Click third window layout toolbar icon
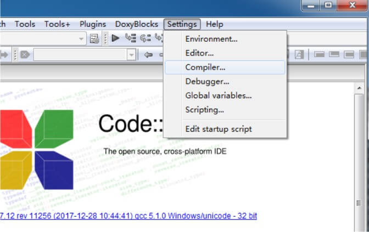Viewport: 369px width, 232px height. pos(349,54)
